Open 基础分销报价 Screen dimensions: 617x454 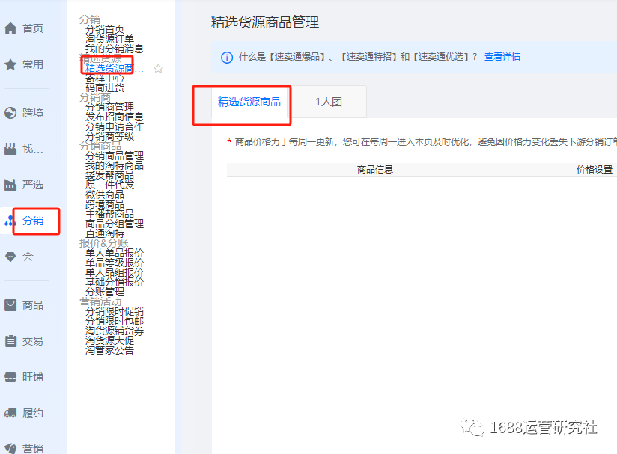[x=115, y=282]
